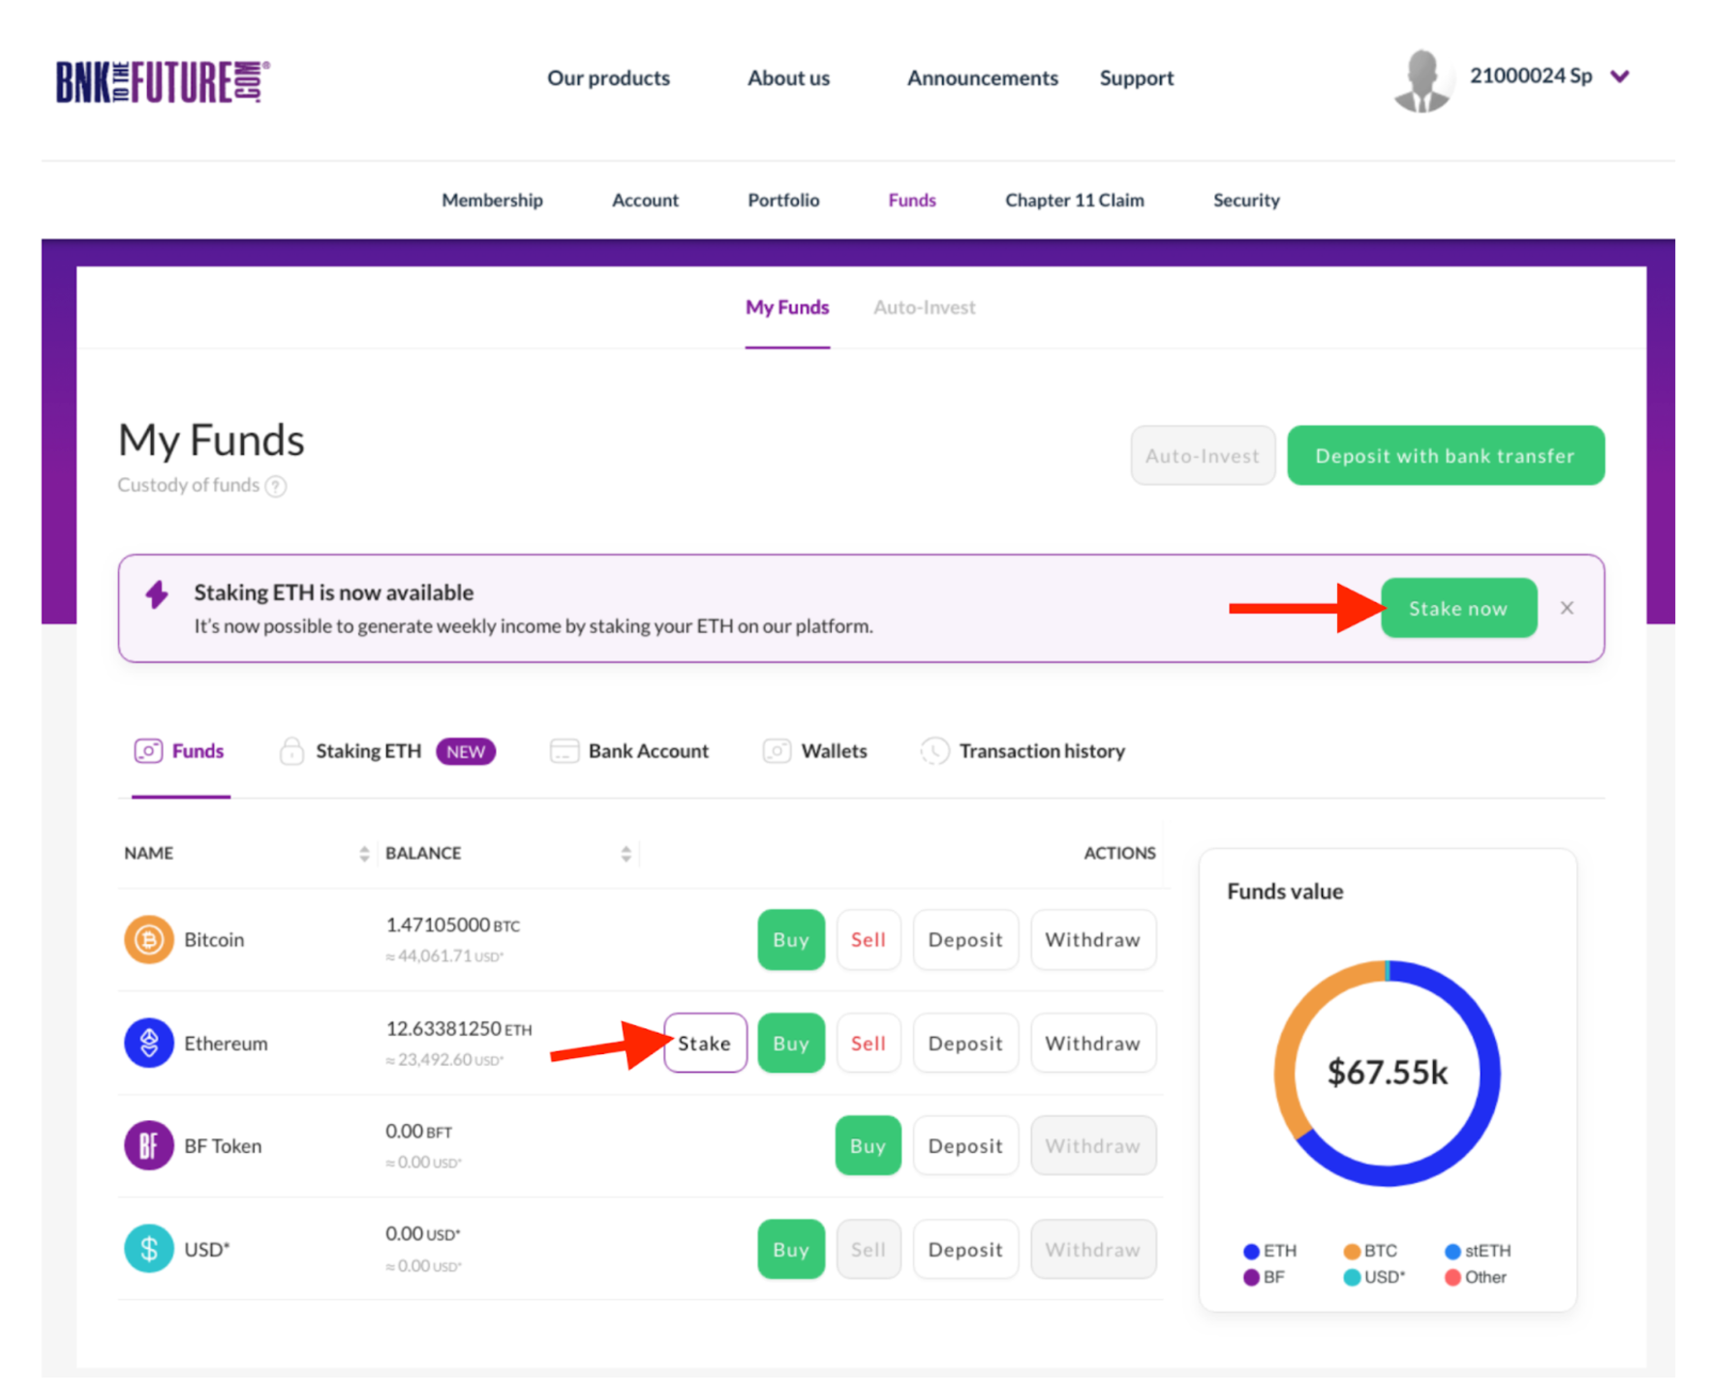Click the USD dollar coin icon
The width and height of the screenshot is (1709, 1394).
click(149, 1249)
